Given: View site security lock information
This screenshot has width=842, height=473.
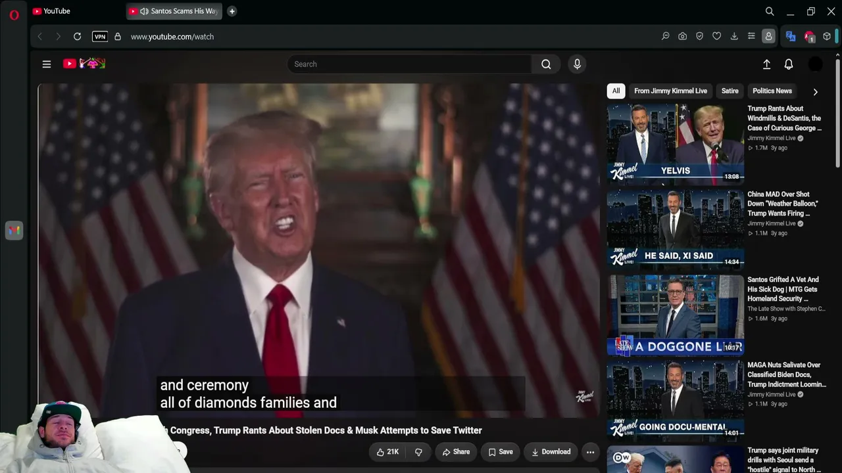Looking at the screenshot, I should tap(118, 37).
